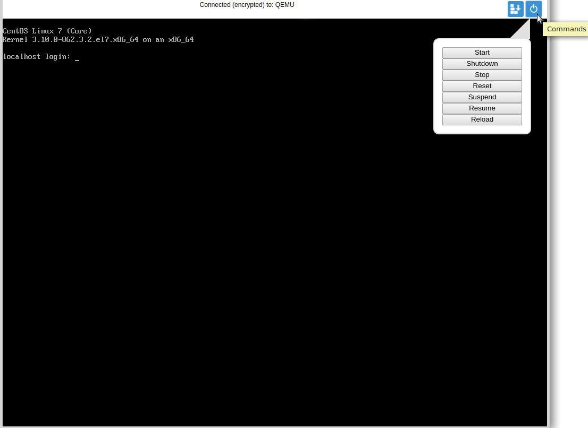
Task: Suspend the virtual machine
Action: [x=482, y=97]
